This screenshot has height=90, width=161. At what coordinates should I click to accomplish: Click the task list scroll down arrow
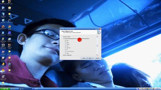97,55
